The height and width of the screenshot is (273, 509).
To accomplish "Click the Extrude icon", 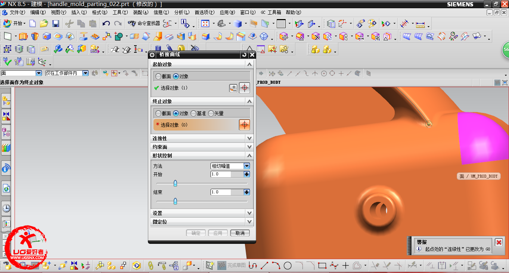I will point(23,36).
